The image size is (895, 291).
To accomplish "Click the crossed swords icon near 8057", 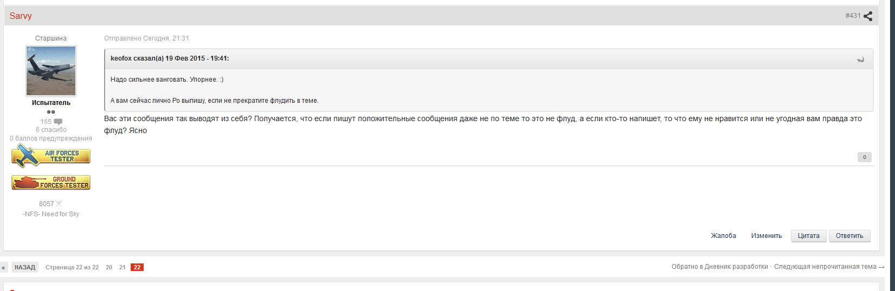I will 59,203.
